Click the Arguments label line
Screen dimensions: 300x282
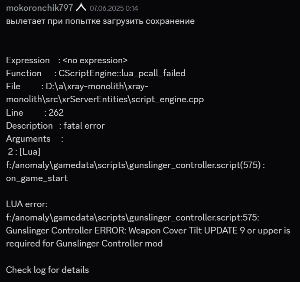tap(35, 139)
